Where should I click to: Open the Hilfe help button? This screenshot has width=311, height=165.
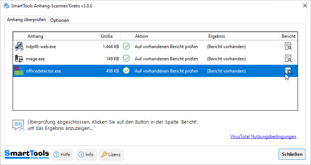[62, 155]
